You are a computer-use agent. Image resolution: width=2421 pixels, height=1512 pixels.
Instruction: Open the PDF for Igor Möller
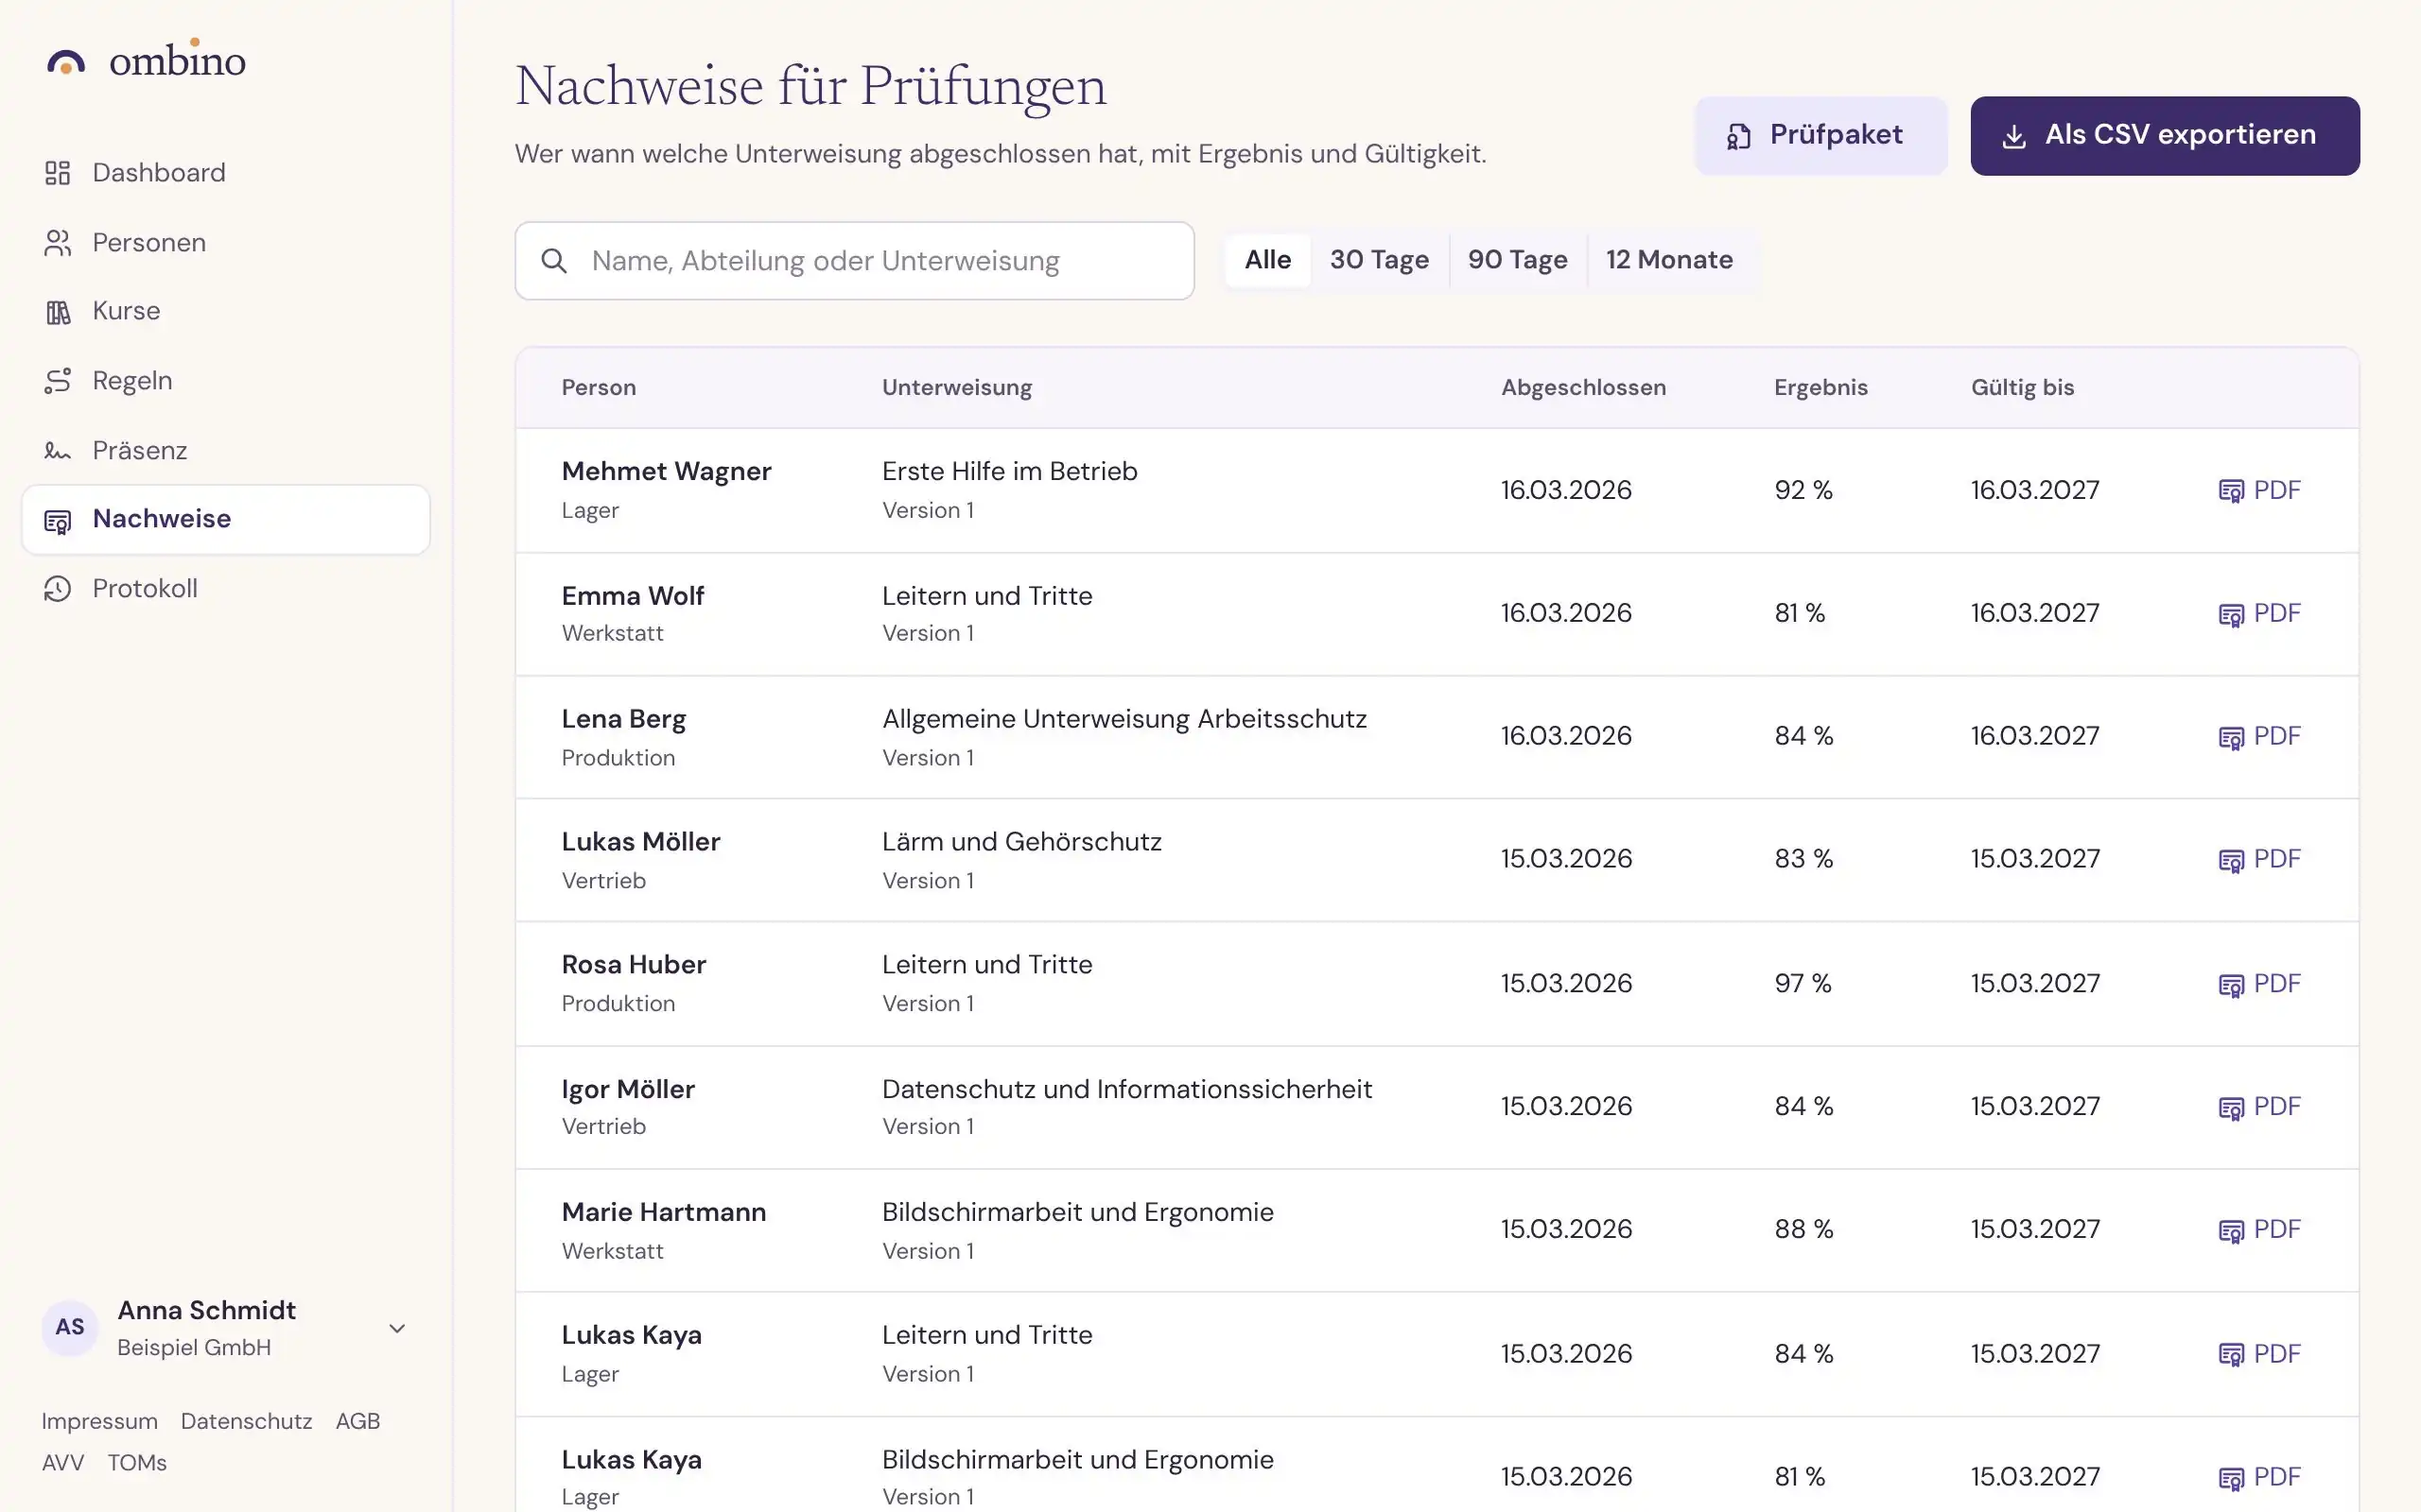2259,1107
